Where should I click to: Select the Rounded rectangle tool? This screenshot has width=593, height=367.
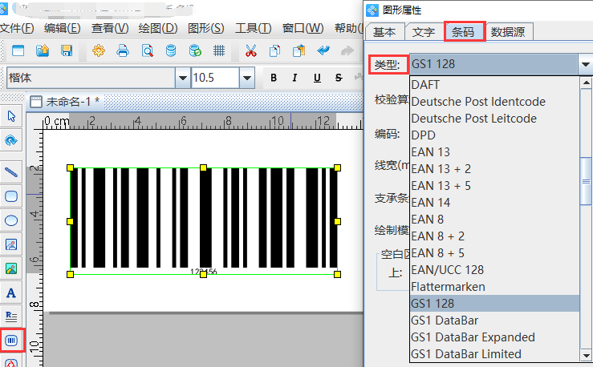click(11, 196)
